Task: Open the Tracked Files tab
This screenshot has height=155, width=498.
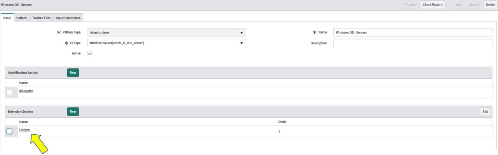Action: (x=41, y=18)
